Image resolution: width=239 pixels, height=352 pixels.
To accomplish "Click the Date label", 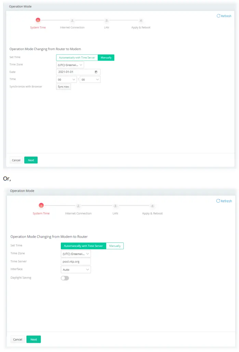I will coord(12,72).
